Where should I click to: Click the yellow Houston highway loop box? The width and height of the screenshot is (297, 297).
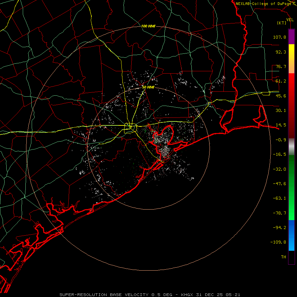[x=130, y=128]
